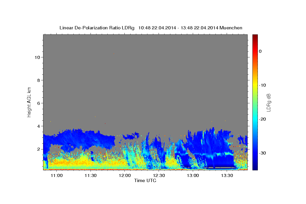Click the 'Time UTC' axis label
The height and width of the screenshot is (204, 306).
click(145, 181)
